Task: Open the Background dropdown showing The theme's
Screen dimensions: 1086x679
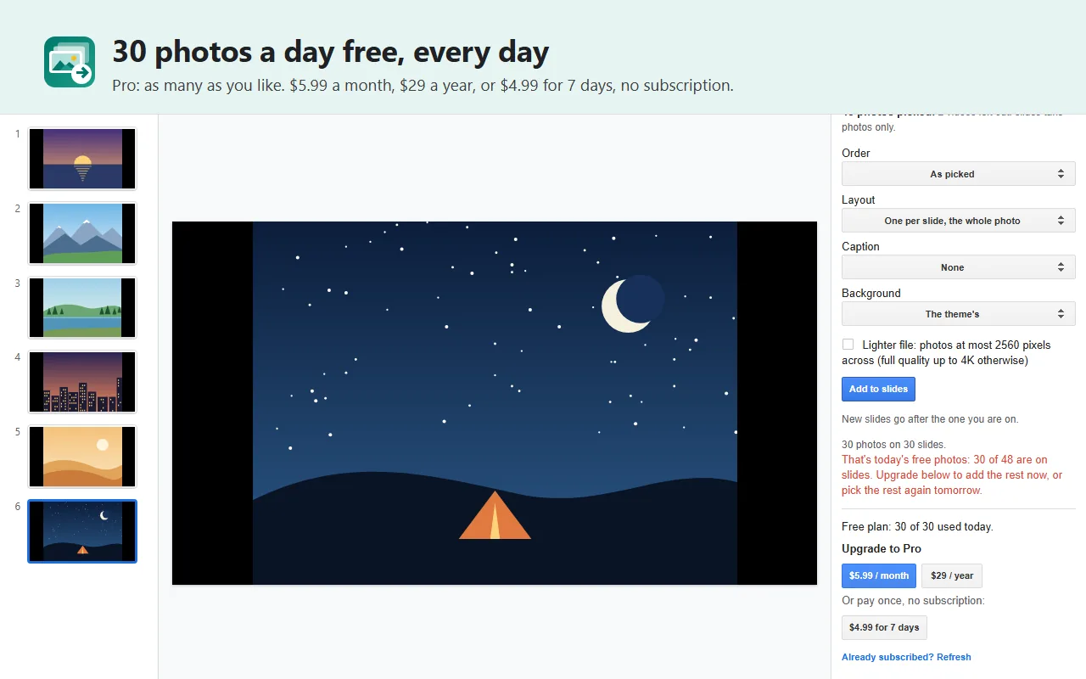Action: [959, 314]
